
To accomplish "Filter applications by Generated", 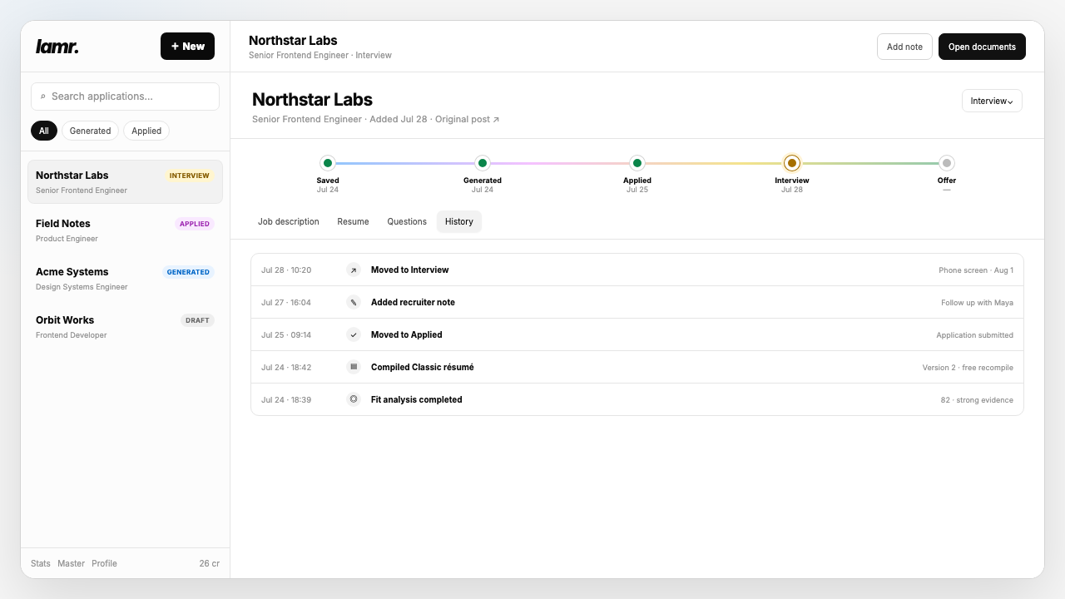I will tap(90, 131).
